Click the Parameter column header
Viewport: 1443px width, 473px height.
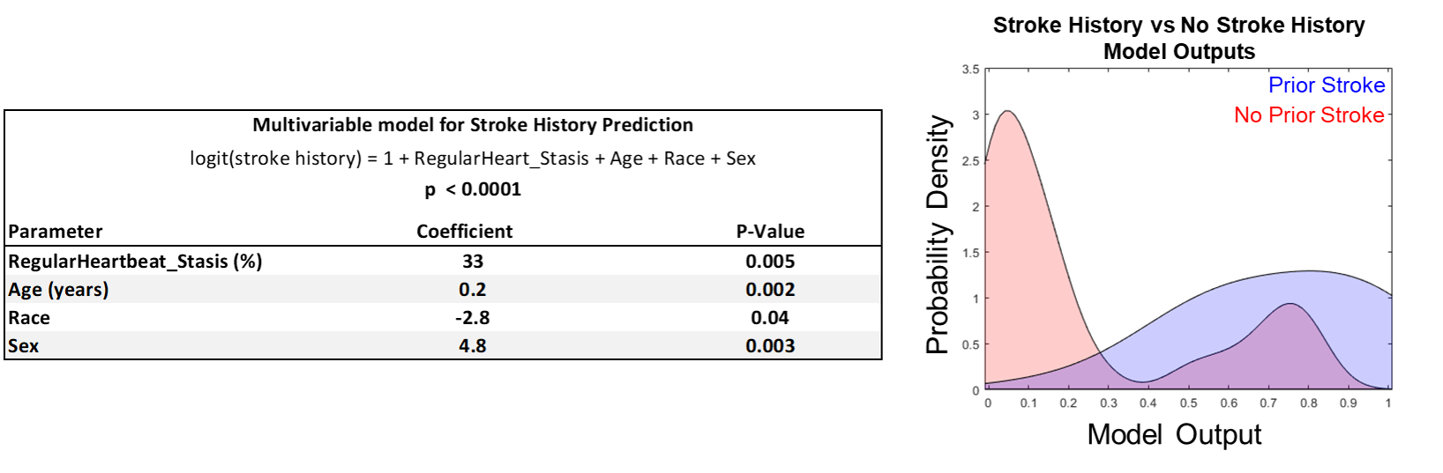(x=56, y=232)
